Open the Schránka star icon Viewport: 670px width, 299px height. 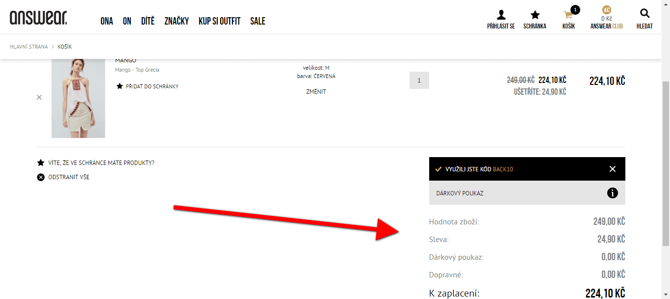pos(535,15)
